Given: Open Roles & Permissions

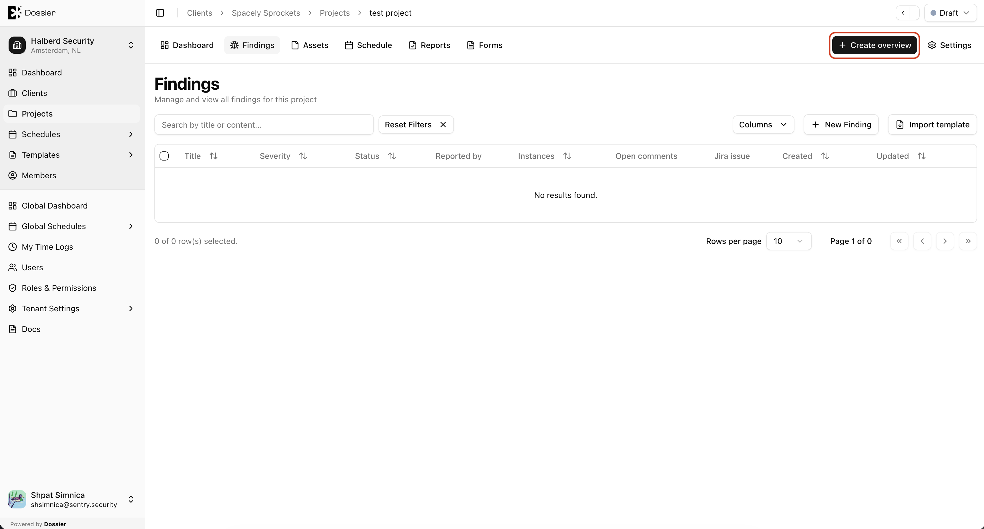Looking at the screenshot, I should [72, 288].
